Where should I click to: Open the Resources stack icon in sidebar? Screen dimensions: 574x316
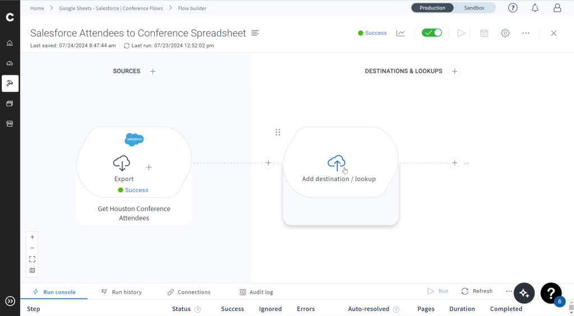pyautogui.click(x=10, y=104)
